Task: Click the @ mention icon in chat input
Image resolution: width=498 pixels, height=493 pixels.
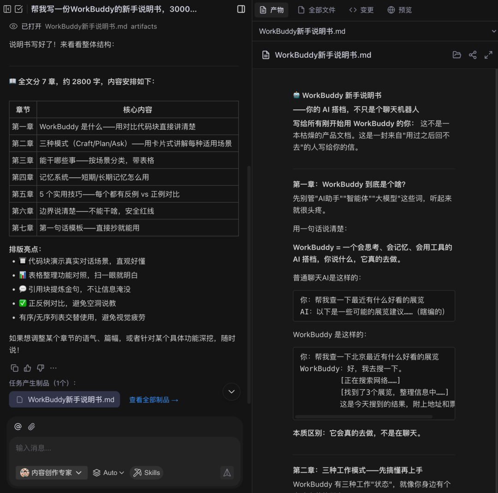Action: (18, 426)
